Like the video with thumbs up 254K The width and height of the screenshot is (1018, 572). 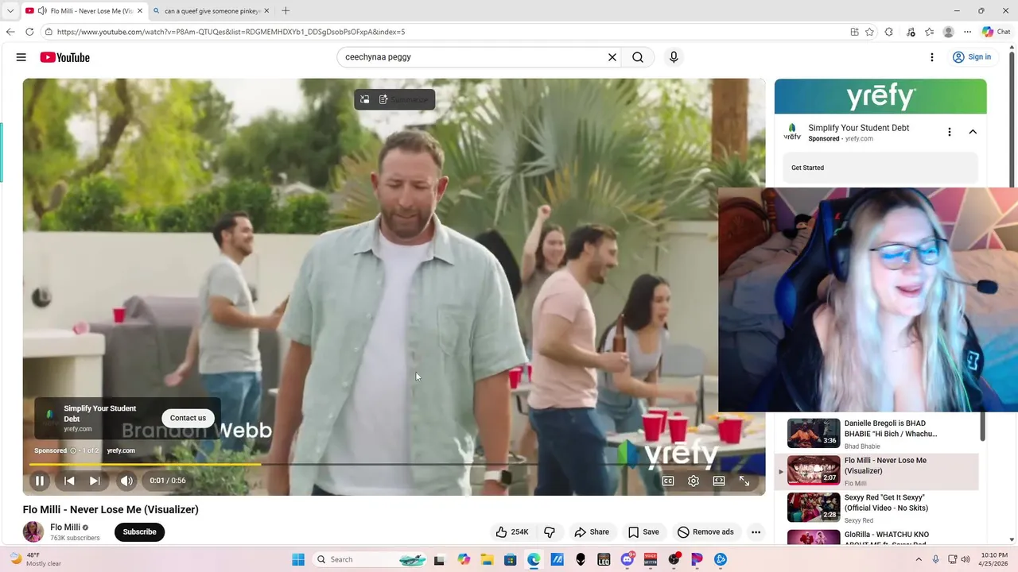pyautogui.click(x=512, y=532)
